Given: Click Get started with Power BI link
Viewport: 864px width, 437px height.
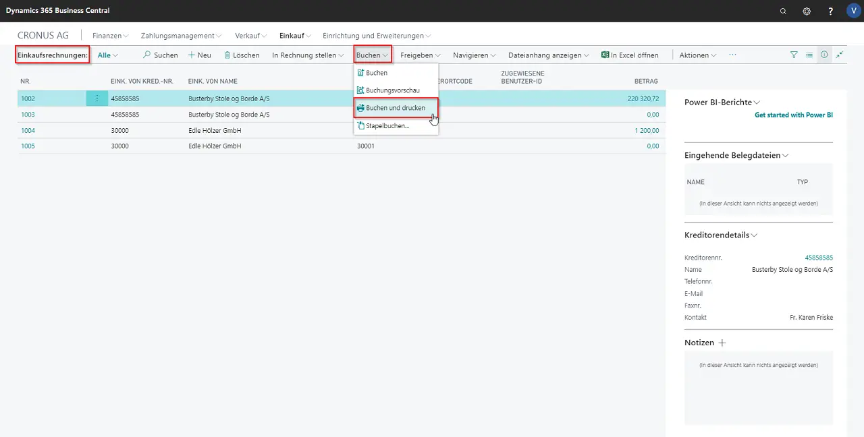Looking at the screenshot, I should (793, 115).
